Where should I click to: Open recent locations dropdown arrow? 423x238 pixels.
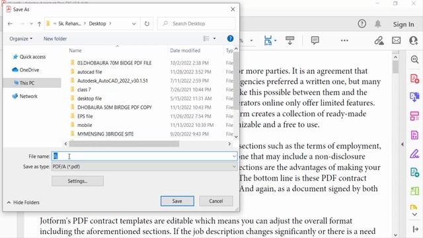(31, 24)
